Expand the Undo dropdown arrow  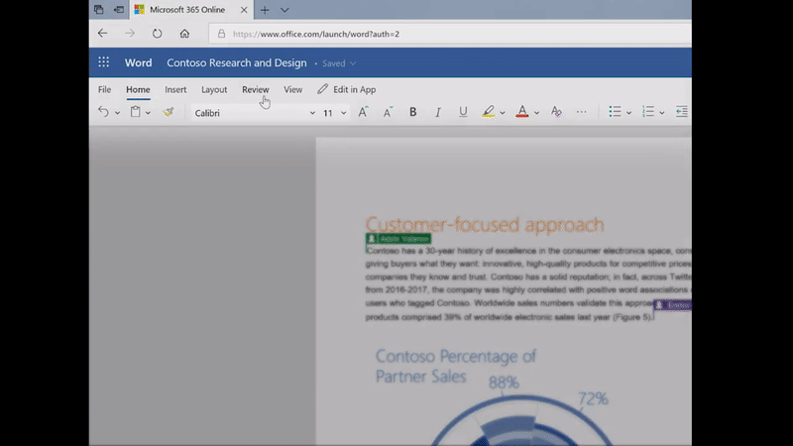117,113
